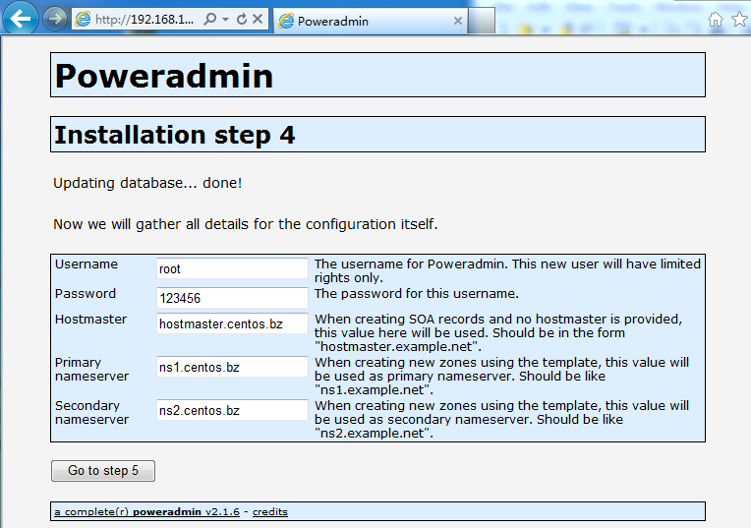
Task: Select the Poweradmin browser tab
Action: pyautogui.click(x=371, y=21)
